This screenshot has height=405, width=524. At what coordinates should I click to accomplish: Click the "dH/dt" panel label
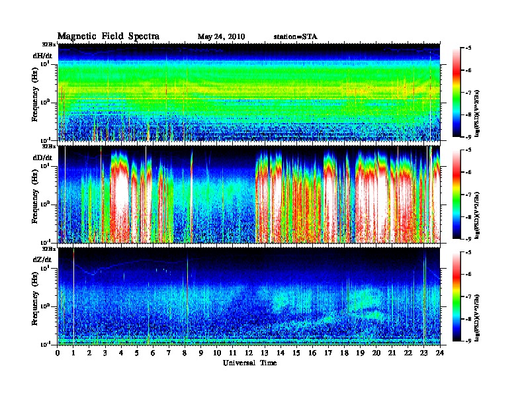pos(42,56)
